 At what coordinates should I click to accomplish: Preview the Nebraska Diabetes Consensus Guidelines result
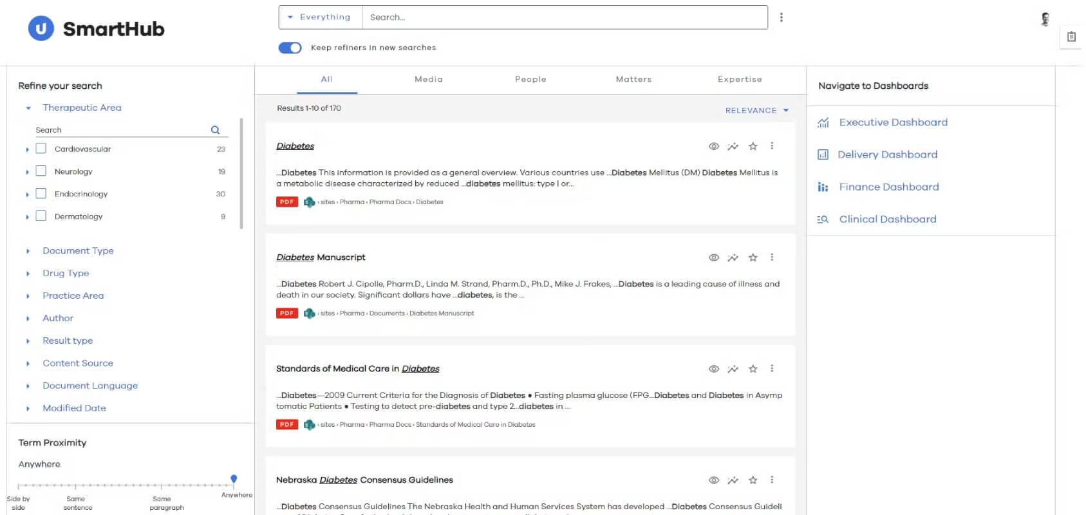coord(714,480)
